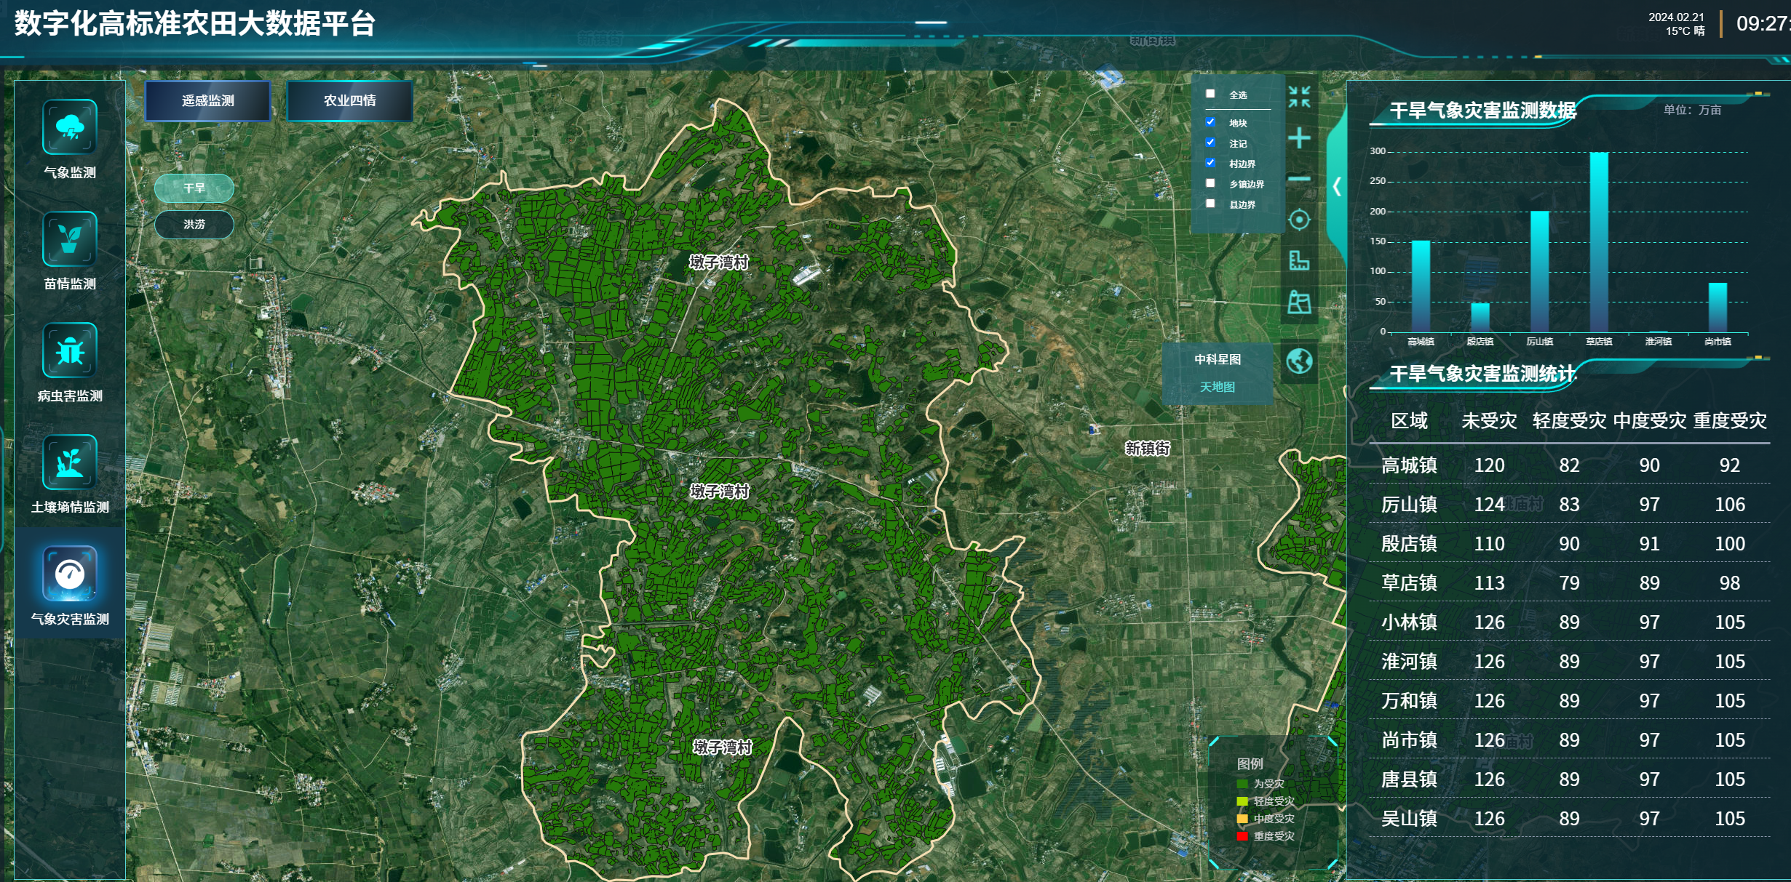This screenshot has height=882, width=1791.
Task: Click the map zoom-out minus icon
Action: click(1299, 179)
